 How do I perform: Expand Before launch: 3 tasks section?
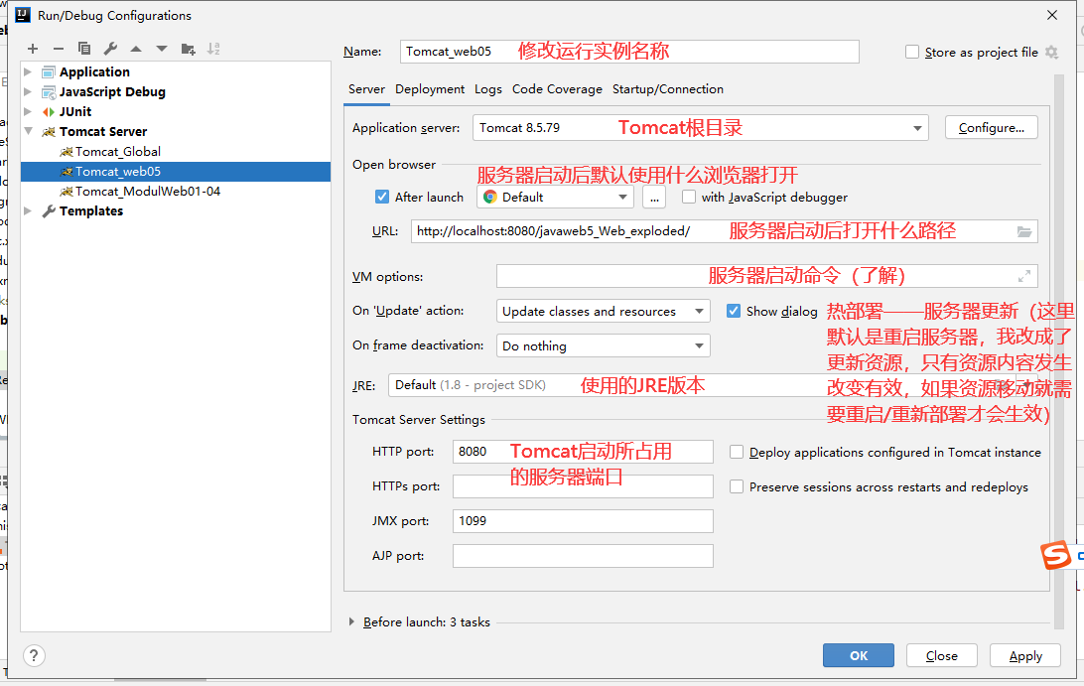(x=351, y=621)
